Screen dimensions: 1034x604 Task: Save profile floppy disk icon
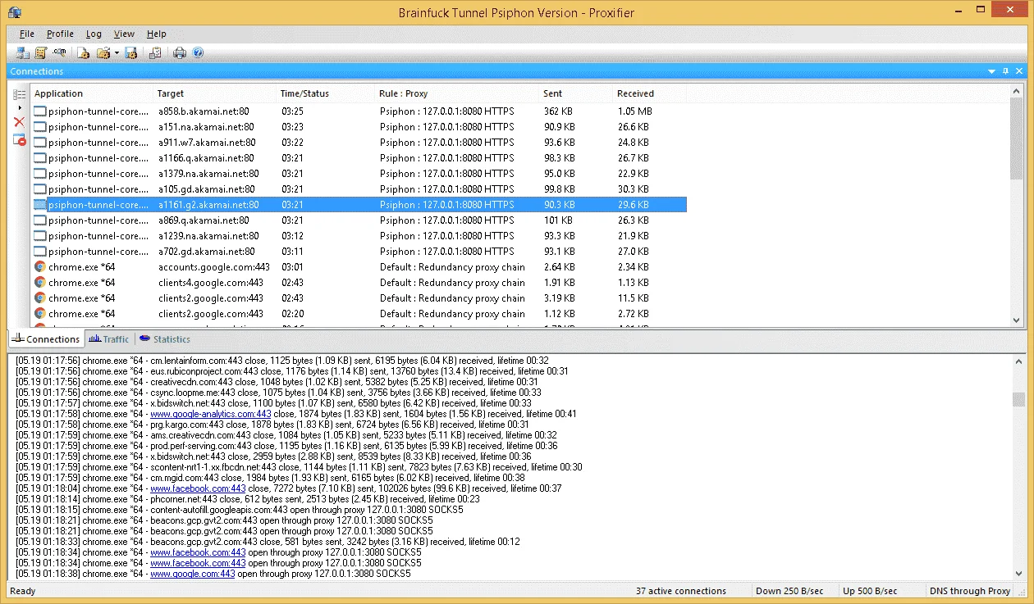131,53
